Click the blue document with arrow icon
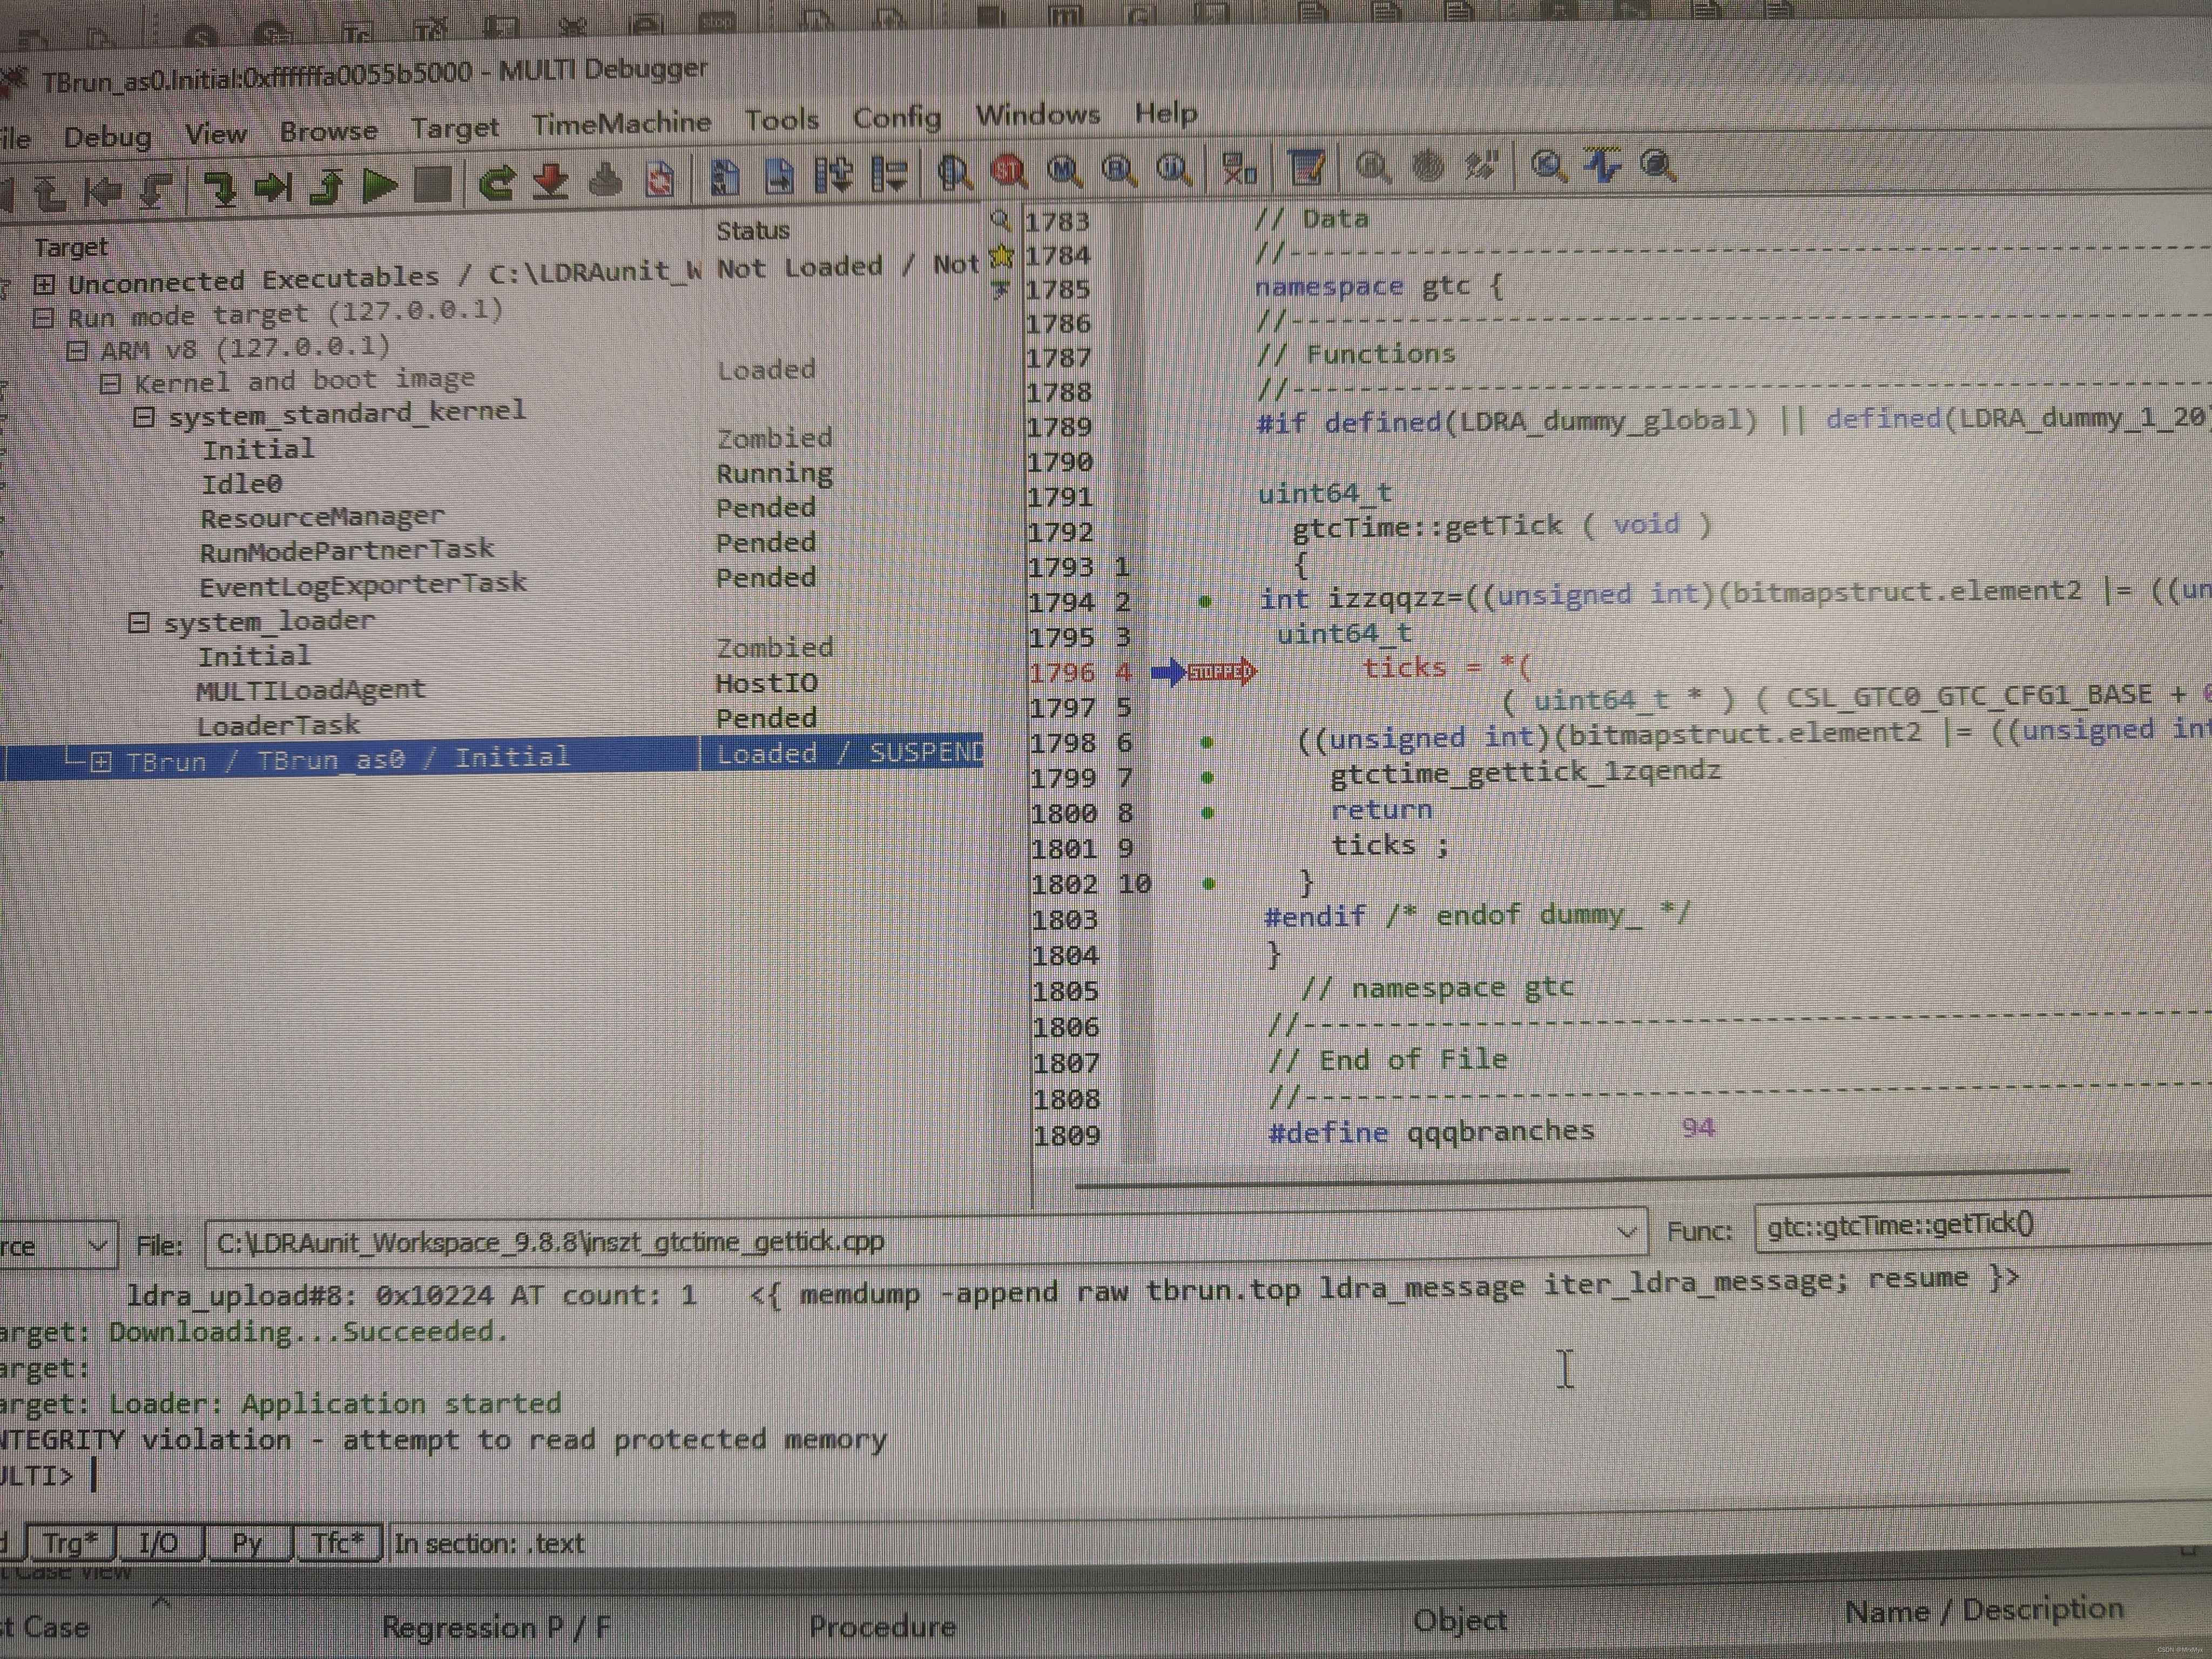Image resolution: width=2212 pixels, height=1659 pixels. (779, 177)
